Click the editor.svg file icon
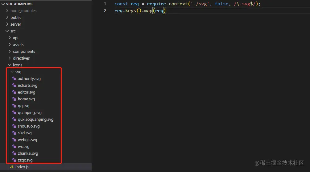The width and height of the screenshot is (310, 172). (14, 92)
